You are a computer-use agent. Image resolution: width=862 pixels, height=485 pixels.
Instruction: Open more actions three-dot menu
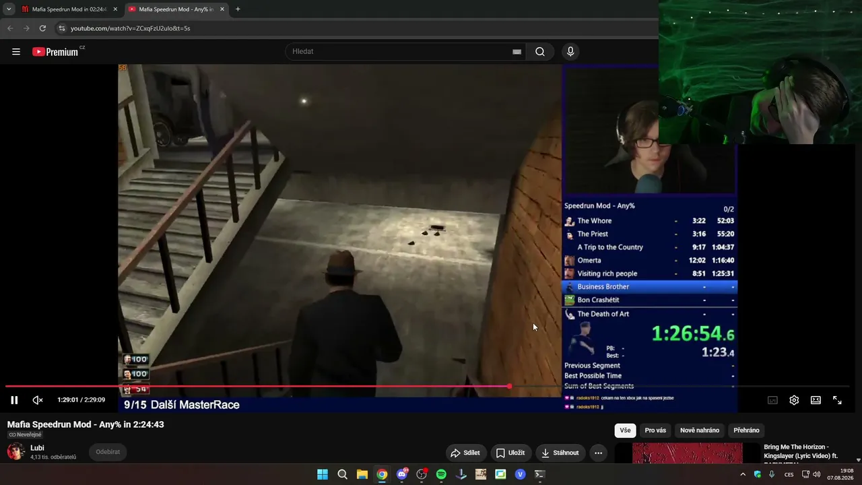click(598, 453)
